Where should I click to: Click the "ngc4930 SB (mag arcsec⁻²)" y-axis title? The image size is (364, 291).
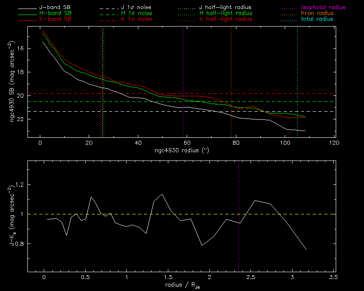[12, 81]
